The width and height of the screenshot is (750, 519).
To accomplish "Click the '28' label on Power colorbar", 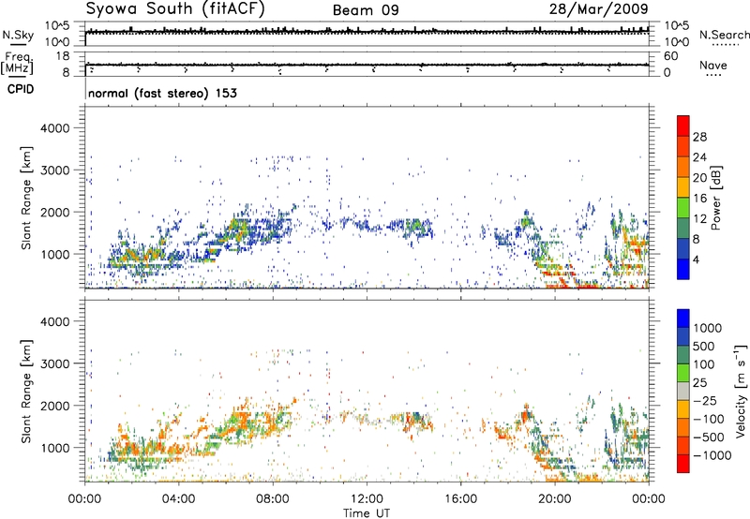I will 699,137.
